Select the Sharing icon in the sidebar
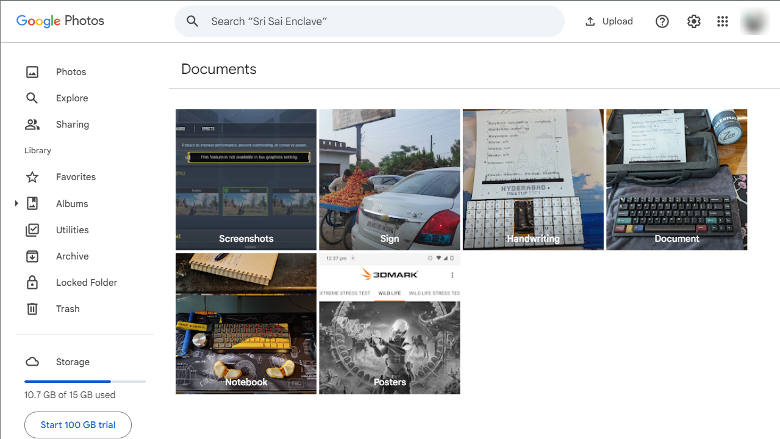780x439 pixels. [32, 124]
